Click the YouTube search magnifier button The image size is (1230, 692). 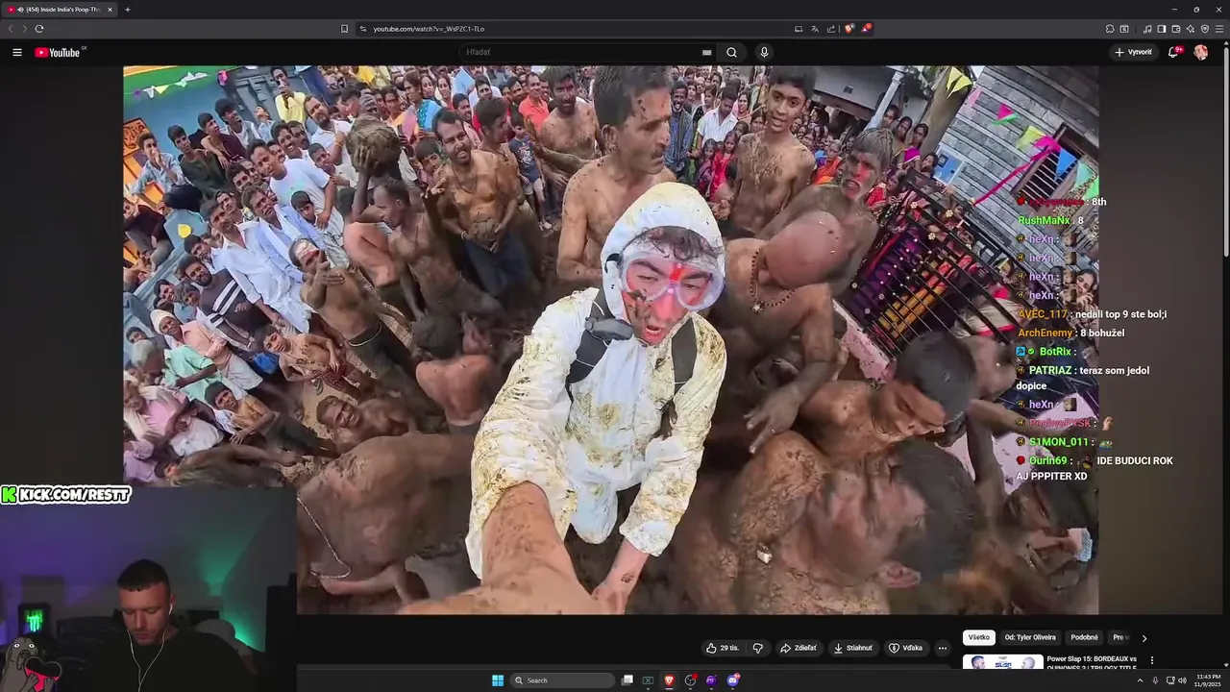coord(731,53)
